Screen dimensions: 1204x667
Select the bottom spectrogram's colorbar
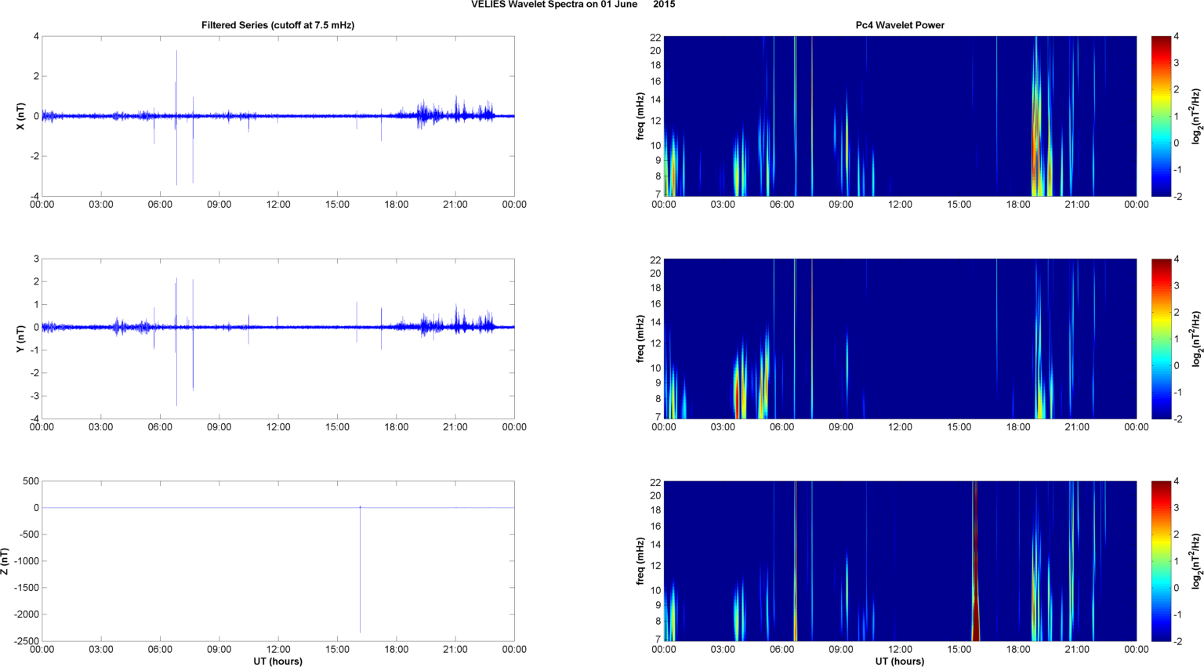(x=1162, y=561)
